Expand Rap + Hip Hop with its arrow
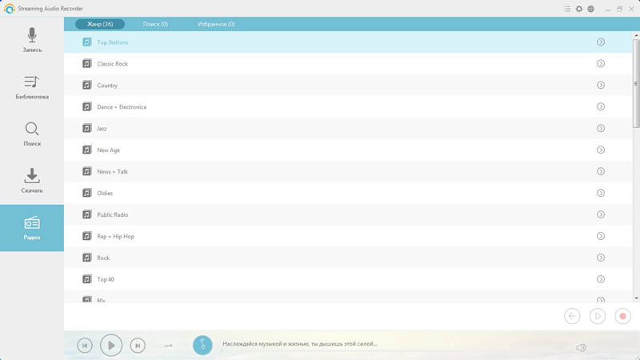This screenshot has width=640, height=360. 601,236
